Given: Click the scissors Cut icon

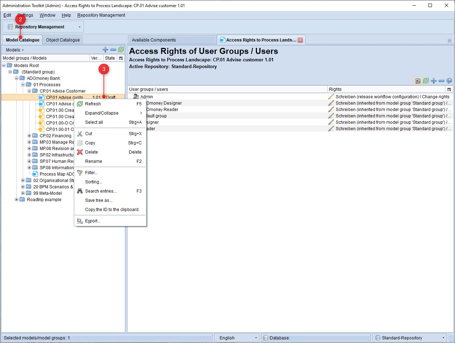Looking at the screenshot, I should click(80, 134).
